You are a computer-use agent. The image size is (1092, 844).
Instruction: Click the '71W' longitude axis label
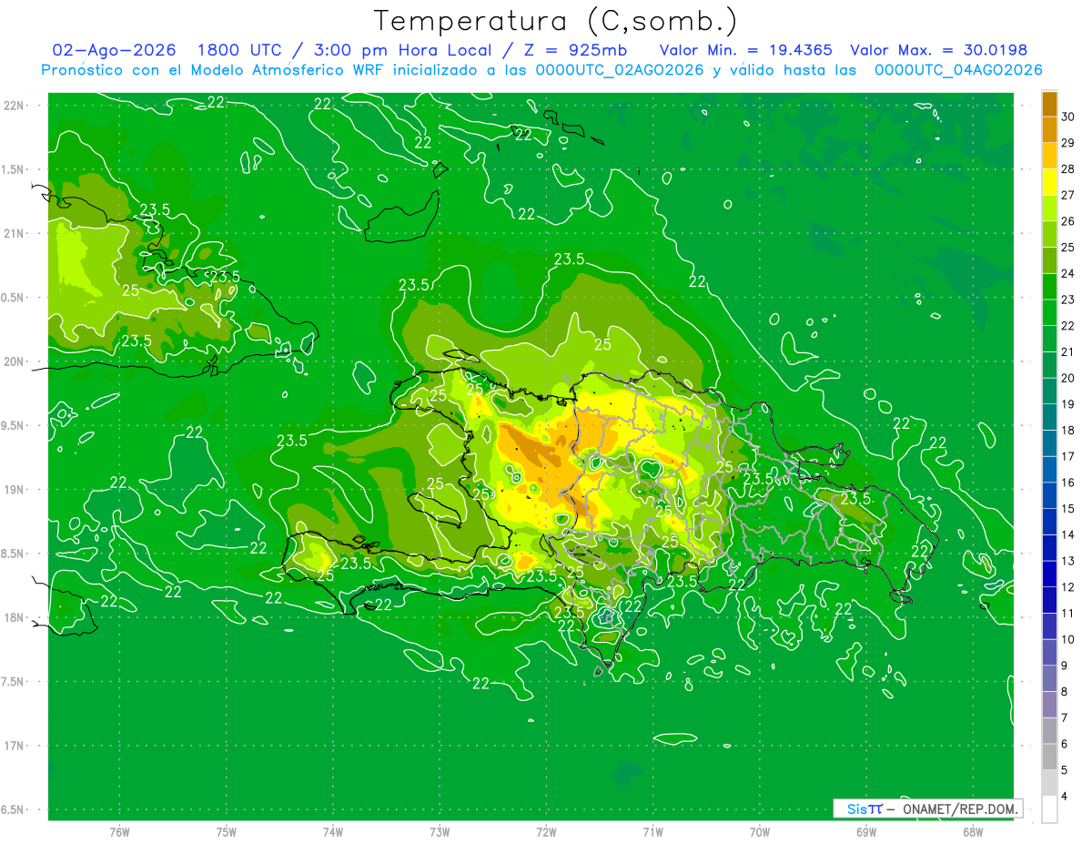coord(652,832)
